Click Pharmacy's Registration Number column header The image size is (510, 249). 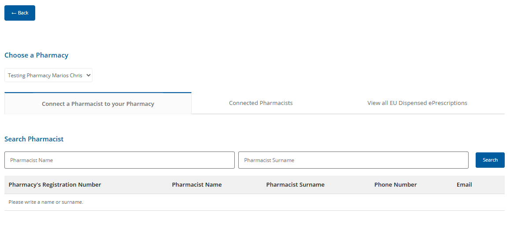pyautogui.click(x=55, y=185)
